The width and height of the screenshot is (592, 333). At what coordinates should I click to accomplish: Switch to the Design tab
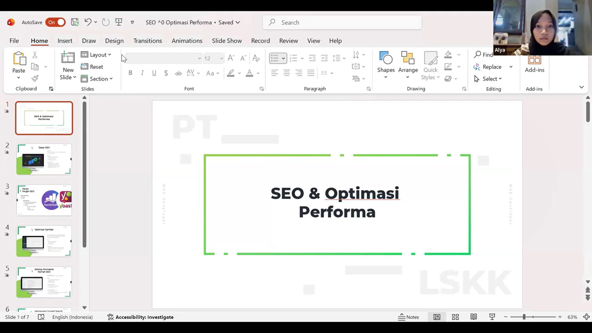click(114, 41)
